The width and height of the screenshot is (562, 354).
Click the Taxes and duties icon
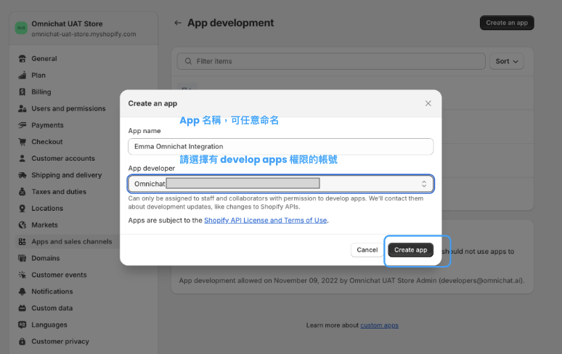[x=23, y=191]
